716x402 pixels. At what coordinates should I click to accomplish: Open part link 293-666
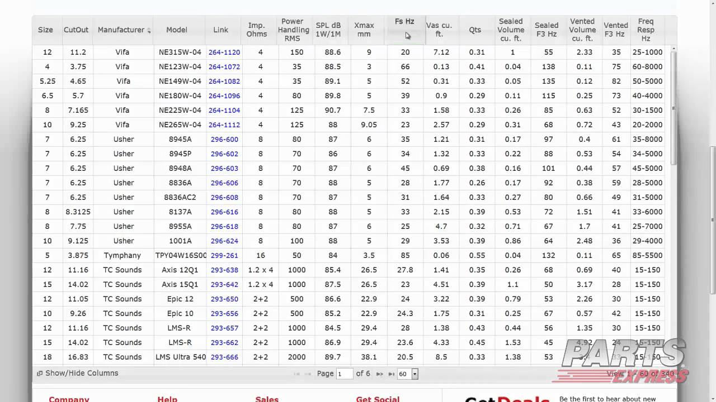pos(224,357)
